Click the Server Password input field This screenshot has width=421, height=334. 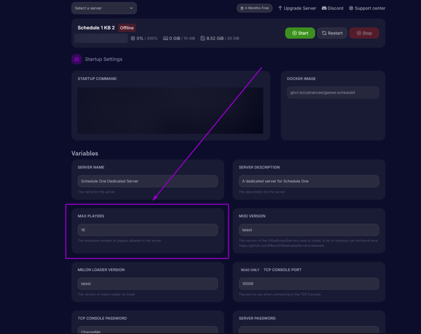coord(309,330)
